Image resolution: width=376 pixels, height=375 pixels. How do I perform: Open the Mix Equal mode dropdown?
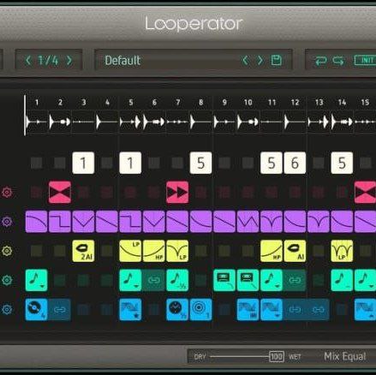(345, 356)
